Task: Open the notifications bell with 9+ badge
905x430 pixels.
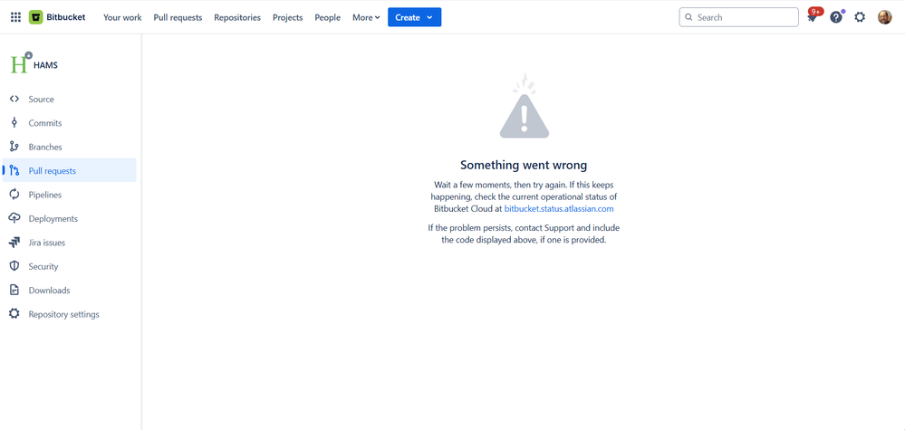Action: [813, 16]
